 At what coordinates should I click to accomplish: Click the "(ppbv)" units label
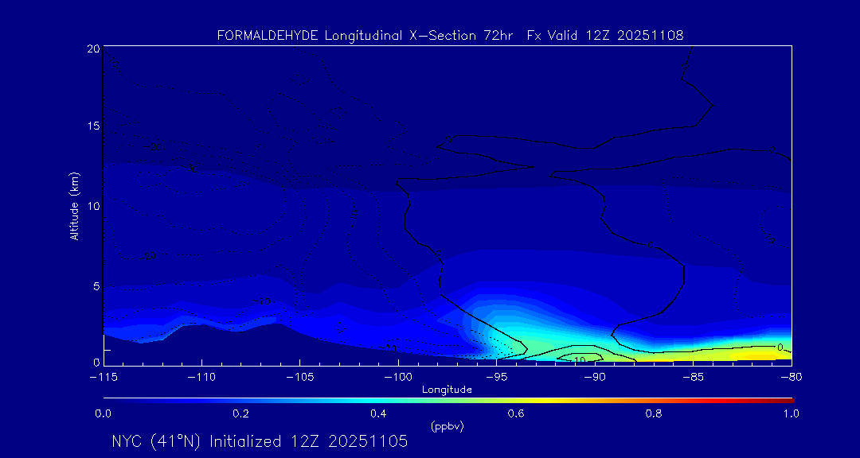coord(448,427)
